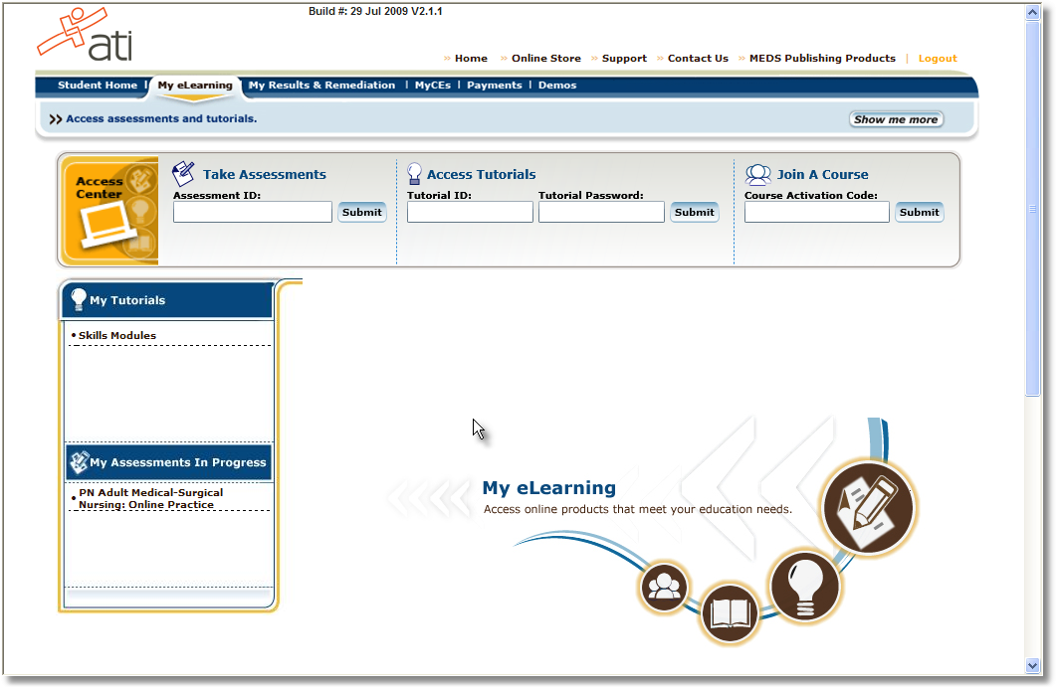The width and height of the screenshot is (1057, 690).
Task: Switch to the MyCEs tab
Action: point(433,85)
